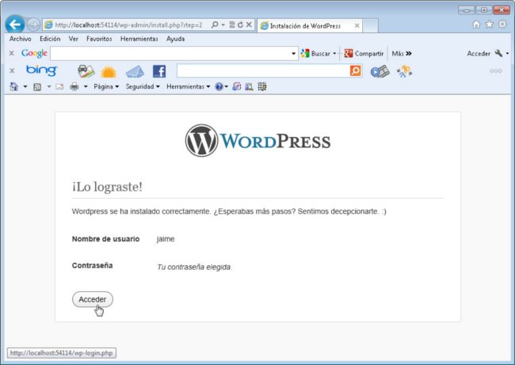Click the Home icon at top right
The image size is (515, 365).
[476, 25]
